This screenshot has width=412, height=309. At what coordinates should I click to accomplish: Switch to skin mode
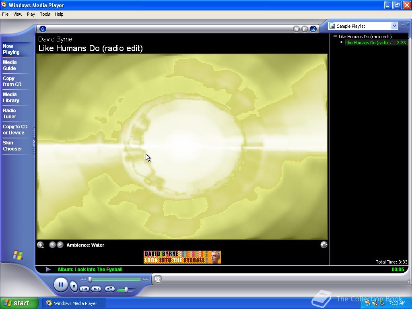point(158,279)
